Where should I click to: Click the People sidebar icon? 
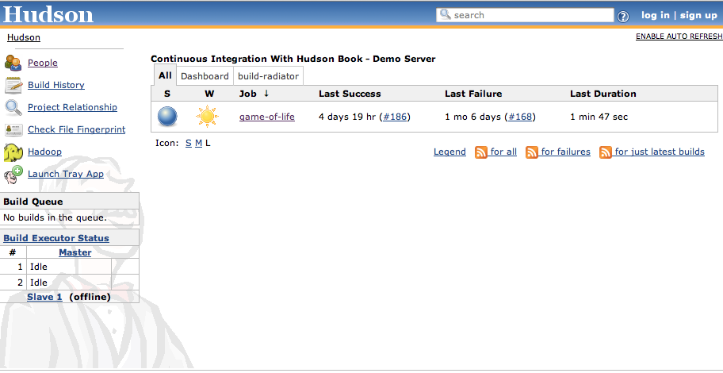click(13, 63)
